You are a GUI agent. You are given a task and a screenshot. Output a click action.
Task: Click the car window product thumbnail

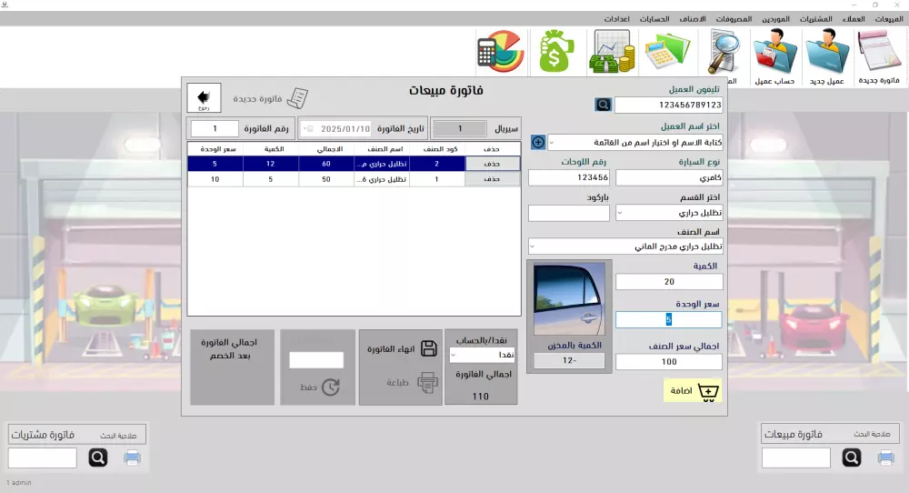click(569, 298)
